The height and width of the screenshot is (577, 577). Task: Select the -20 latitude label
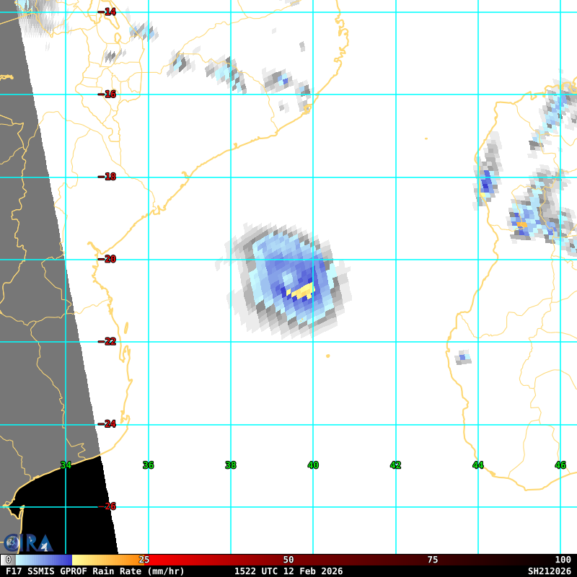(x=107, y=259)
